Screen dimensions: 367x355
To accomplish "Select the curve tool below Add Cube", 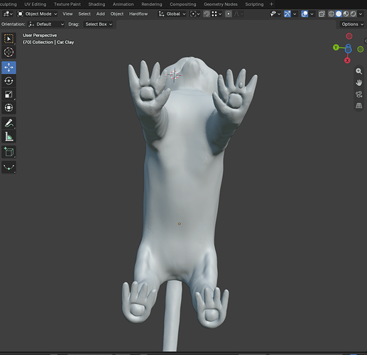I will 9,167.
